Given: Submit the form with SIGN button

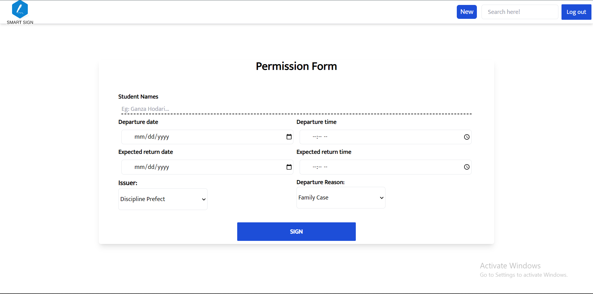Looking at the screenshot, I should tap(296, 232).
